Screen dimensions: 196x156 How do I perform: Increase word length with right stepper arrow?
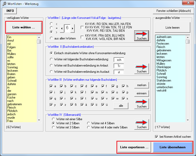[x=72, y=28]
